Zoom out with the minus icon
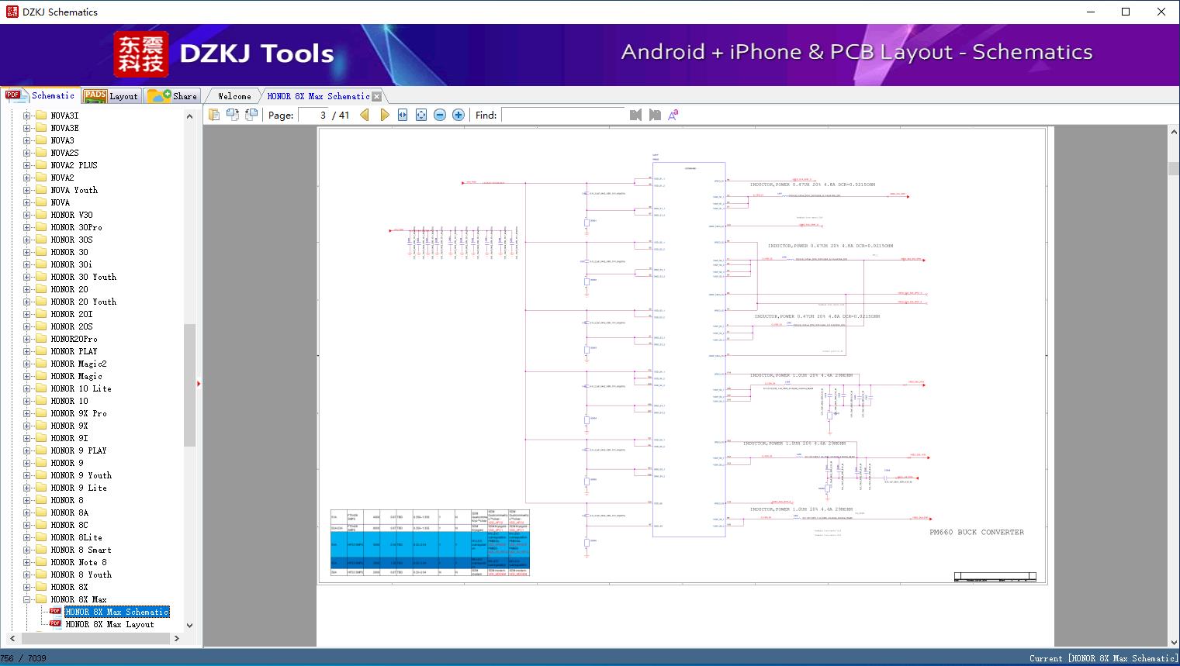Image resolution: width=1180 pixels, height=666 pixels. [x=440, y=115]
